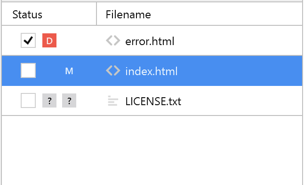The width and height of the screenshot is (304, 185).
Task: Click the first gray question mark badge
Action: tap(49, 100)
